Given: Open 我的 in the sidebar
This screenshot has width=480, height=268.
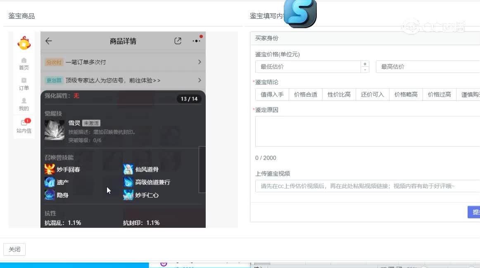Looking at the screenshot, I should pyautogui.click(x=24, y=105).
